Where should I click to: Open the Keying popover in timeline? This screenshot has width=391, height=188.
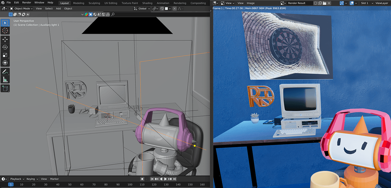(x=32, y=179)
